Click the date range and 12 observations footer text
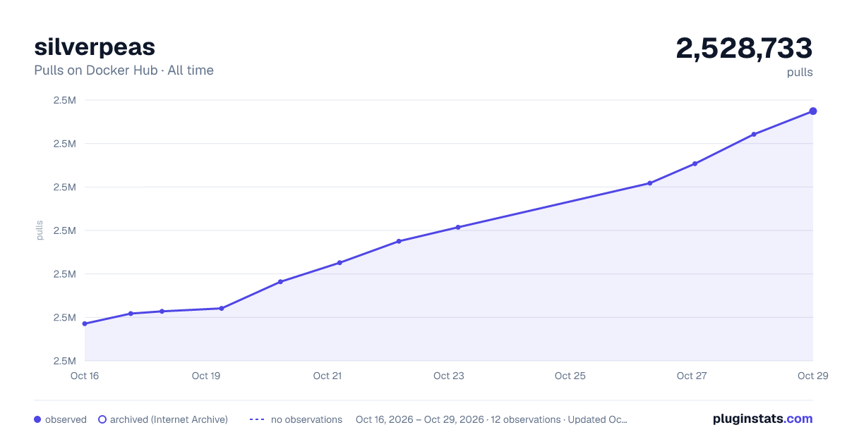This screenshot has width=847, height=444. tap(491, 419)
